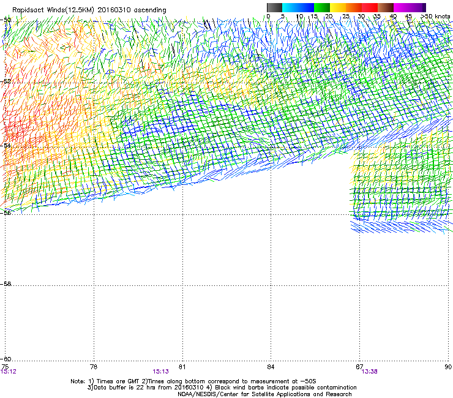Image resolution: width=453 pixels, height=398 pixels.
Task: Click the '78' longitude label
Action: coord(94,367)
